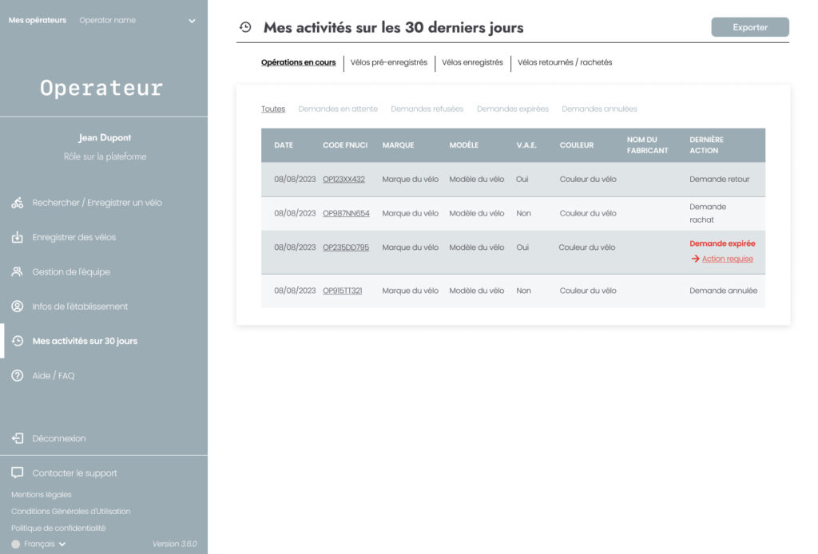Switch to Vélos pré-enregistrés tab

click(x=389, y=62)
